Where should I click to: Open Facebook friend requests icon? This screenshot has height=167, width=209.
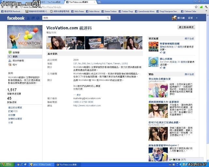click(28, 18)
